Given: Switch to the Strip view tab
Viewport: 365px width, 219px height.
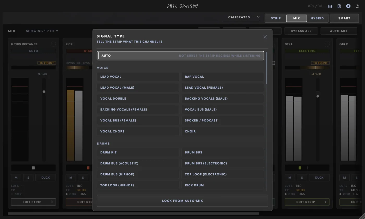Looking at the screenshot, I should pyautogui.click(x=276, y=18).
